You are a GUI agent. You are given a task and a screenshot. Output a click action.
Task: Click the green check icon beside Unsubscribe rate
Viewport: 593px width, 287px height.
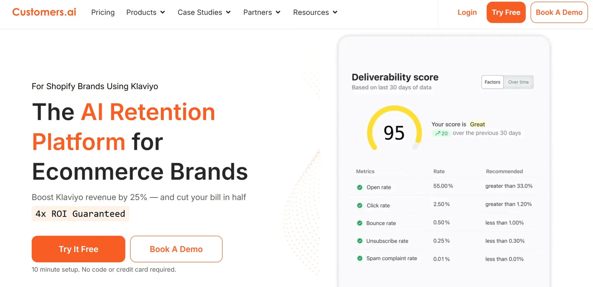pyautogui.click(x=360, y=241)
